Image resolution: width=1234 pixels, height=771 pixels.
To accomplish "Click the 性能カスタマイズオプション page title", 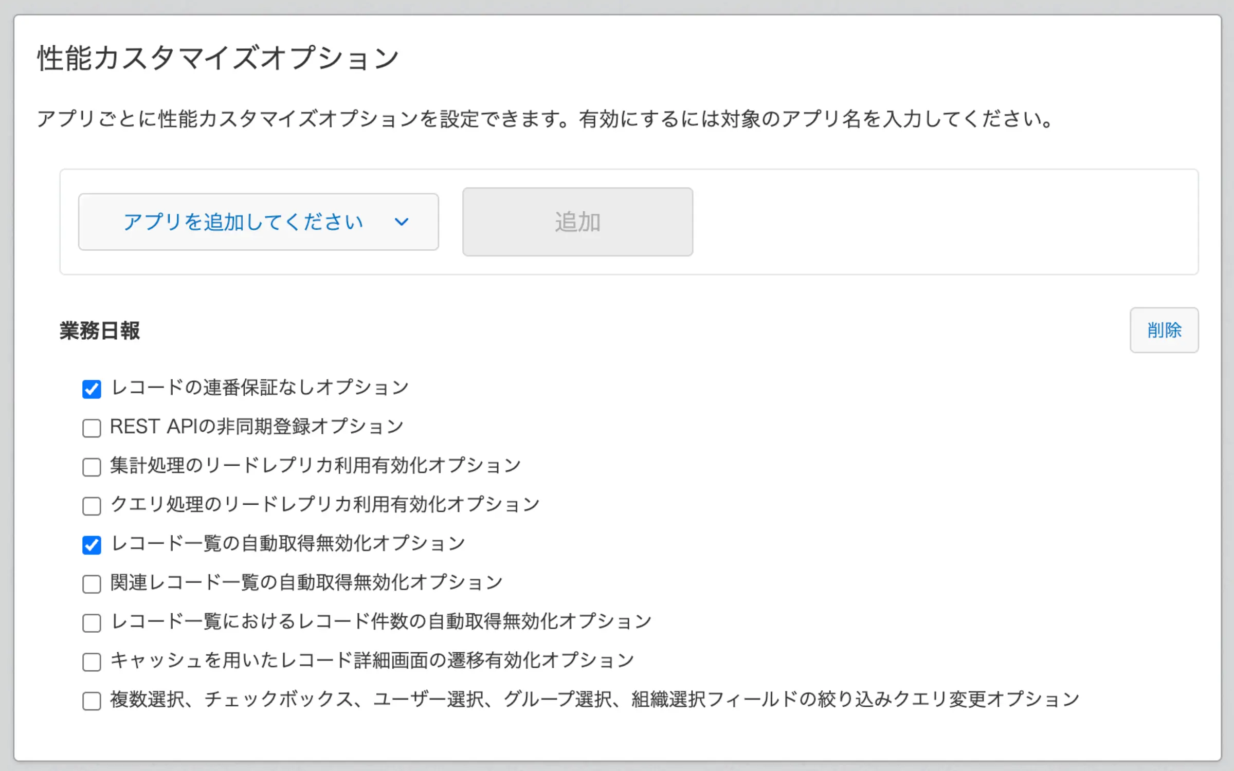I will 218,58.
